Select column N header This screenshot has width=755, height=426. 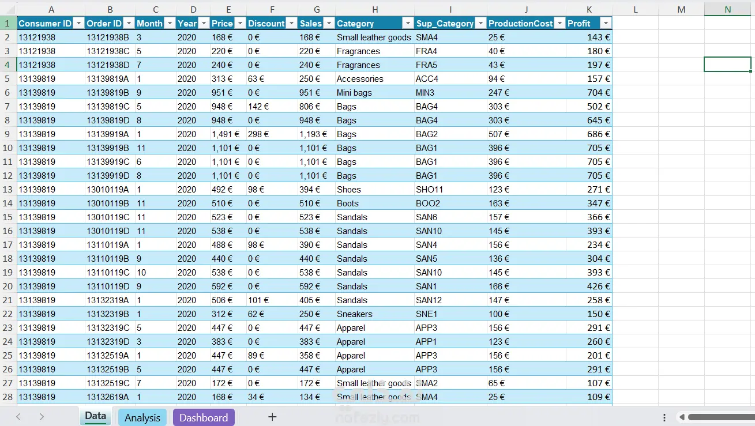(x=727, y=9)
